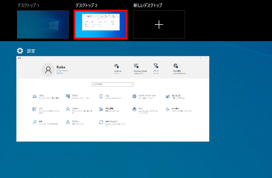Screen dimensions: 272x178
Task: Add a new desktop with the plus button
Action: 159,25
